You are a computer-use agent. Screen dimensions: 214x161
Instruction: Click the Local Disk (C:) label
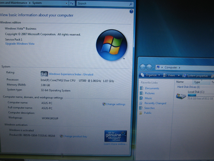click(196, 92)
